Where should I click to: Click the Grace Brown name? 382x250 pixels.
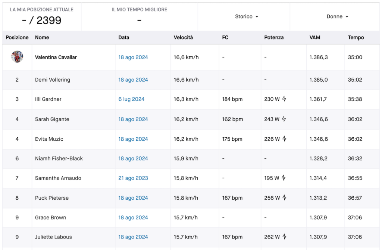(x=50, y=217)
